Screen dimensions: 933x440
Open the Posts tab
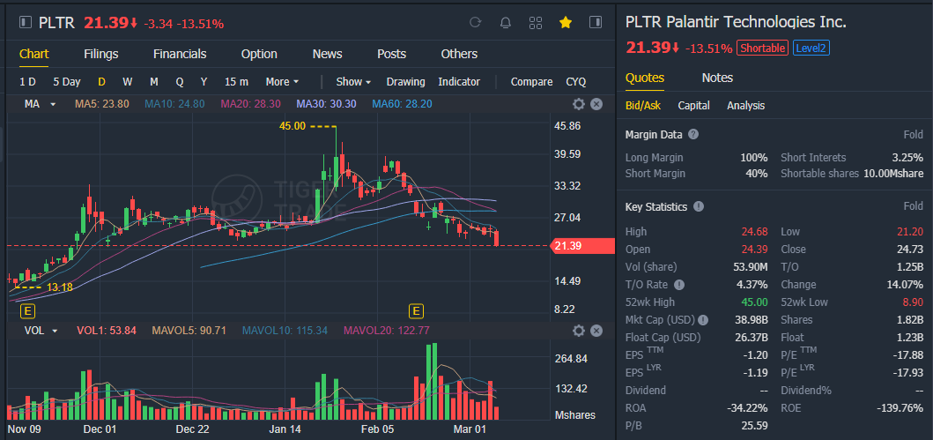(391, 54)
